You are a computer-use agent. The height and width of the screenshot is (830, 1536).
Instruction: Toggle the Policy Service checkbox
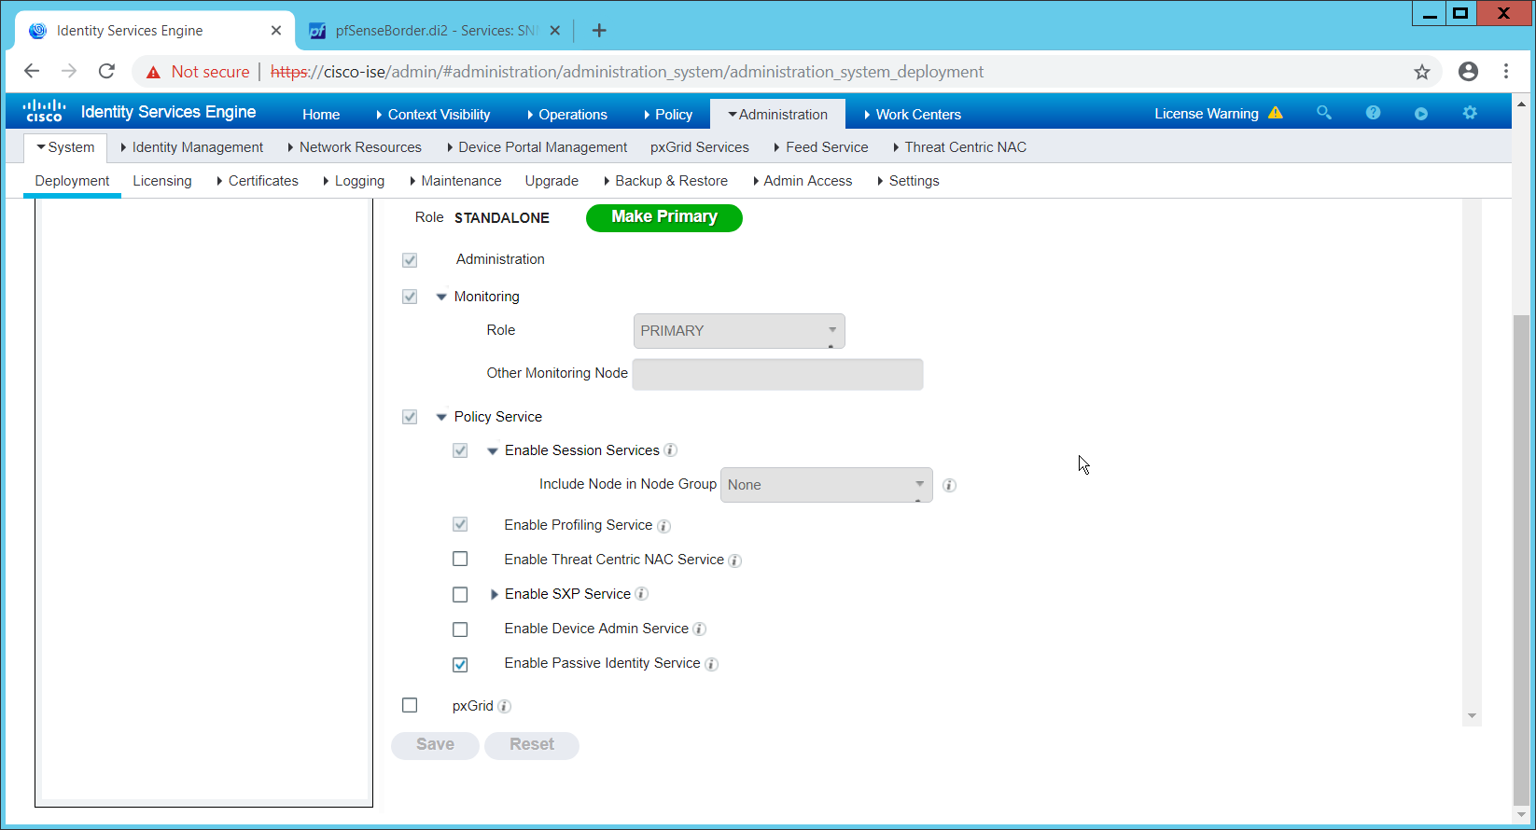(410, 417)
